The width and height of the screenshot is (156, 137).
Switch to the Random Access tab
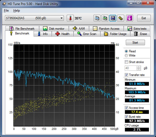click(106, 29)
